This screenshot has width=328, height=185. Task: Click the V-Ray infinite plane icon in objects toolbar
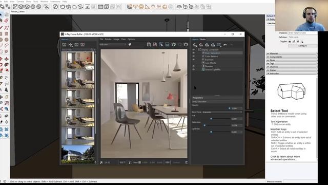179,7
